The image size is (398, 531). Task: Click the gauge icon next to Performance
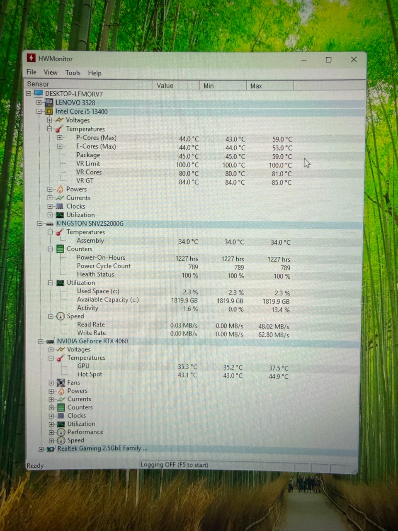tap(61, 432)
